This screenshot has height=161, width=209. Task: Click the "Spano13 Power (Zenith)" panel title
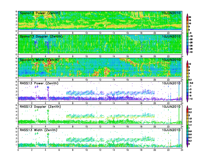[x=40, y=13]
